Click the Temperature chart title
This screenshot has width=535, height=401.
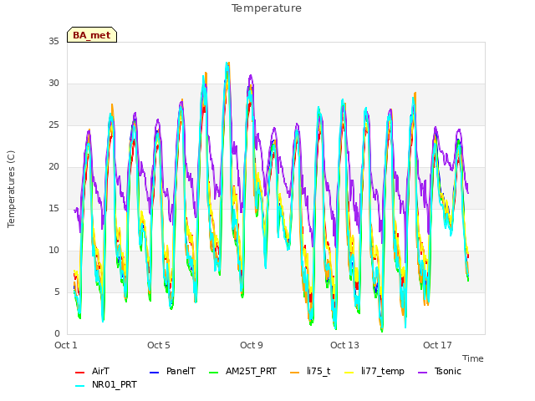[267, 8]
